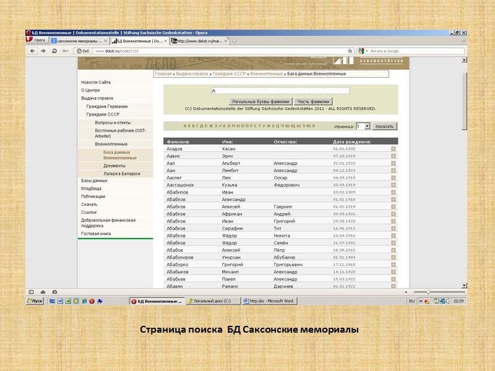495x371 pixels.
Task: Expand the Асадов Хасан row plus icon
Action: click(x=394, y=148)
